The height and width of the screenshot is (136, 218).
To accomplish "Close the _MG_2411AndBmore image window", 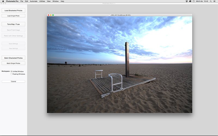I will (x=49, y=15).
